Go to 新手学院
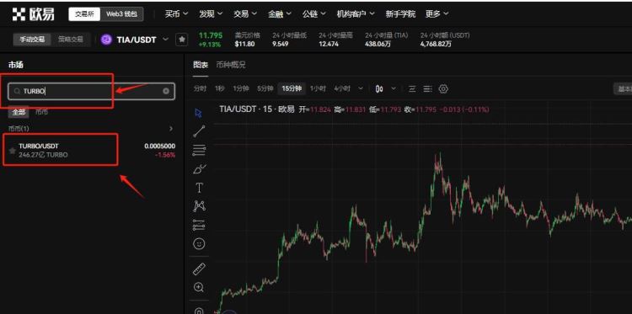Image resolution: width=632 pixels, height=314 pixels. 400,14
